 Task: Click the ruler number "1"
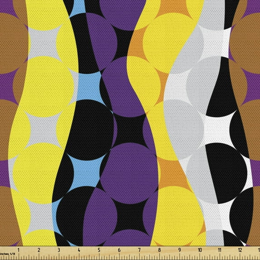click(19, 250)
